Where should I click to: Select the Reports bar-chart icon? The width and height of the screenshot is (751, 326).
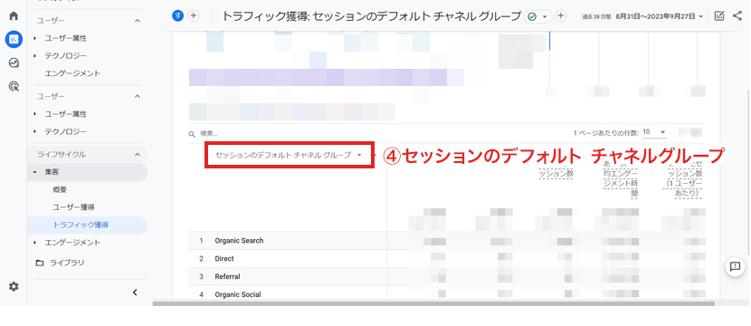[x=14, y=39]
